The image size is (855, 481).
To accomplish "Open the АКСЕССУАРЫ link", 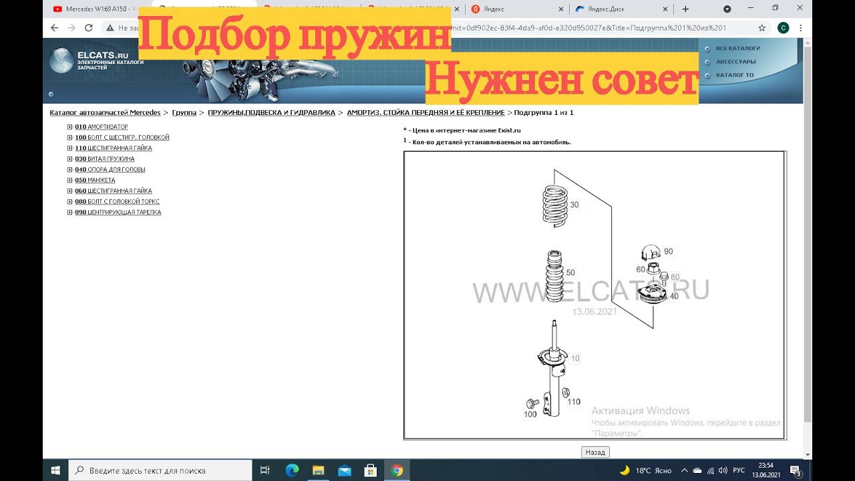I will 735,61.
